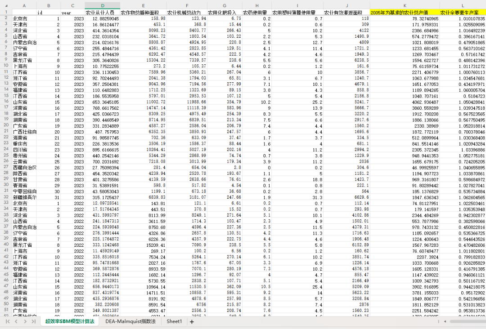This screenshot has width=486, height=329.
Task: Select 天津市 cell in row 3
Action: point(24,24)
